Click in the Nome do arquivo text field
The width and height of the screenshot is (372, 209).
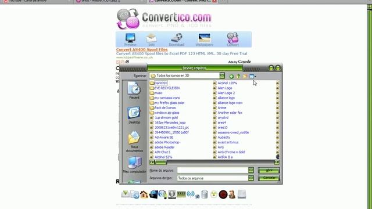coord(213,170)
